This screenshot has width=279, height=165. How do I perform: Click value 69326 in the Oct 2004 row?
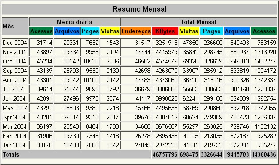pos(191,62)
